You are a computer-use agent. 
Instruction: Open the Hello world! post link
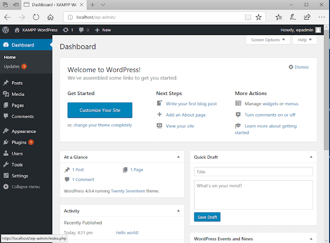[127, 233]
